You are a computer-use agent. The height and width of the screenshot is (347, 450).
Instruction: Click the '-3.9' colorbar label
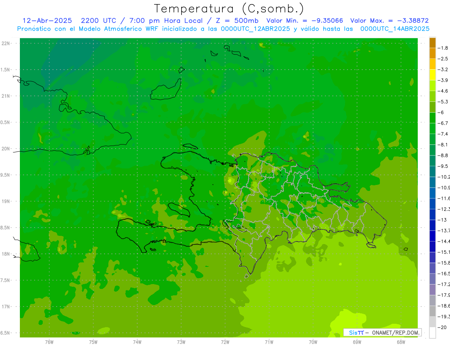(443, 80)
